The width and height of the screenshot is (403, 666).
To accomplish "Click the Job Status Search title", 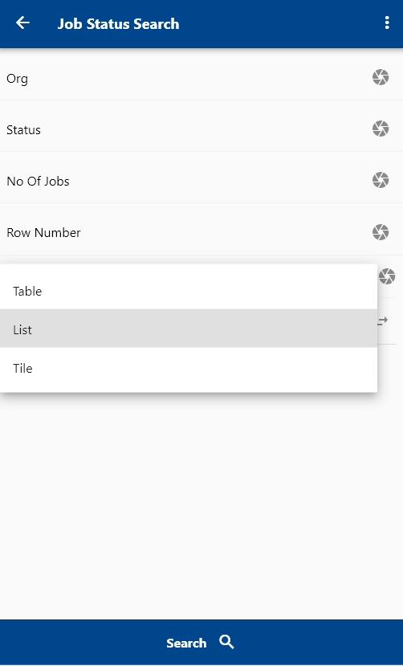I will click(x=118, y=24).
